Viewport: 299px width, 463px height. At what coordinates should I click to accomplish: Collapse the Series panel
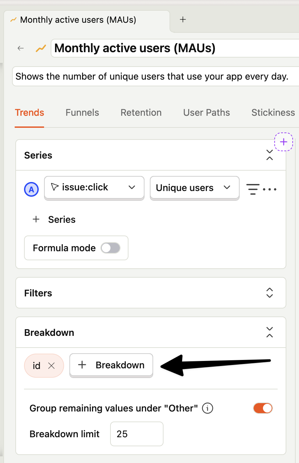(x=270, y=155)
